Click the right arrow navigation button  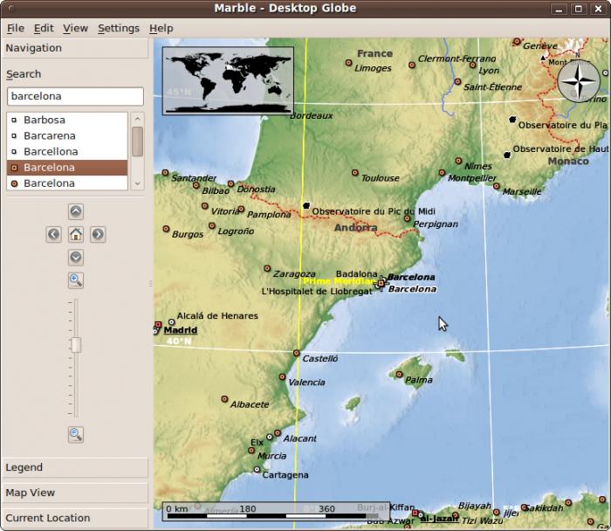(x=98, y=234)
